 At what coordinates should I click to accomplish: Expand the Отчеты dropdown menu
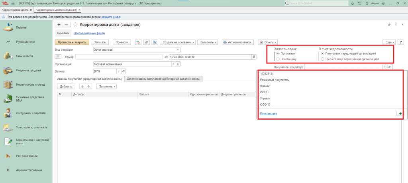click(x=267, y=42)
